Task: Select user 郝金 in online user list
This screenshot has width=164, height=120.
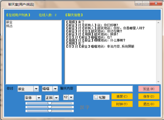Action: tap(9, 22)
